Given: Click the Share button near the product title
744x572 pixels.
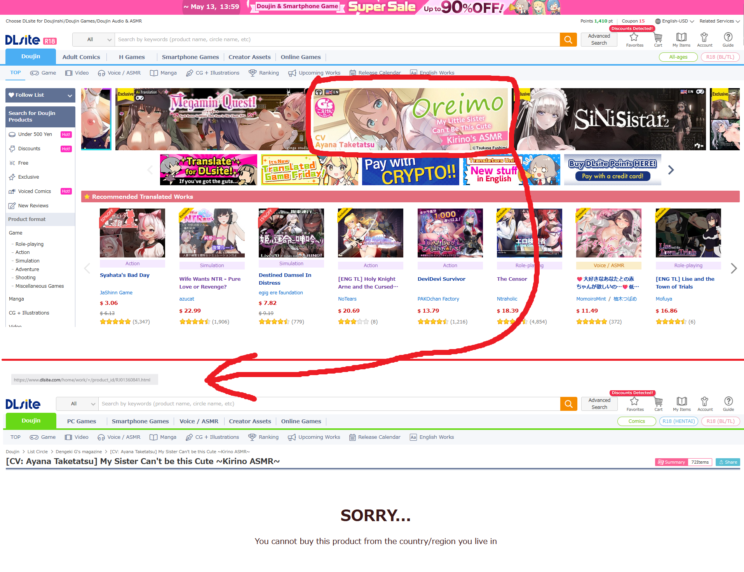Looking at the screenshot, I should click(728, 462).
